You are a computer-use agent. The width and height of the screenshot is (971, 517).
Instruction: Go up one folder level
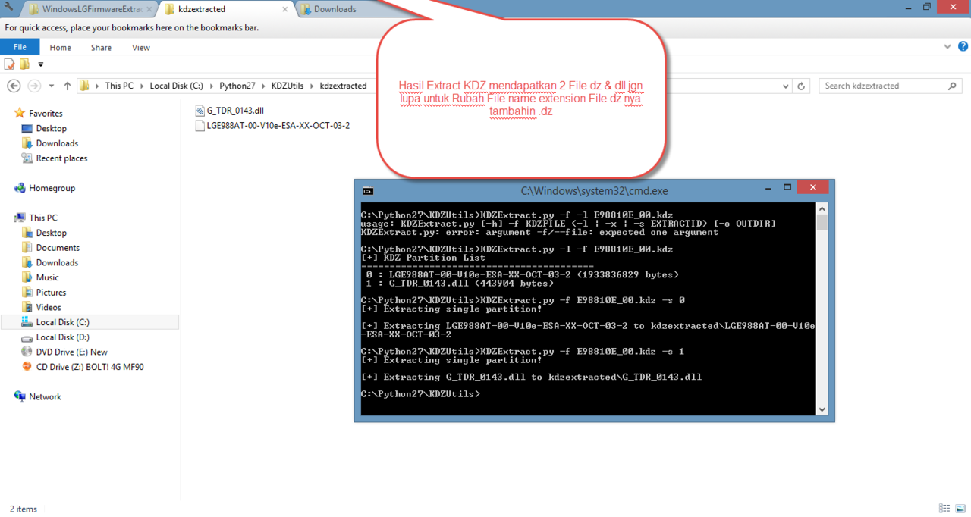click(68, 86)
